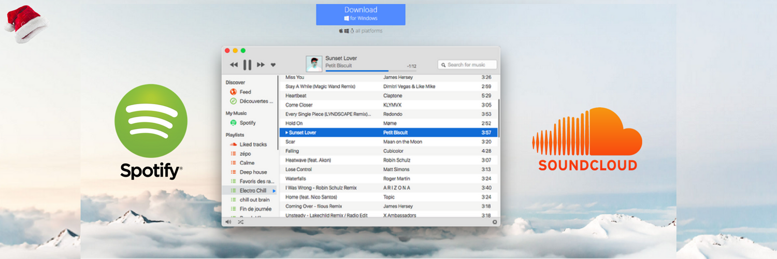The image size is (777, 259).
Task: Like the track with the heart icon
Action: (273, 65)
